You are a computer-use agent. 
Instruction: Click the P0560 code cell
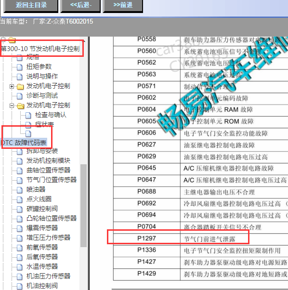click(x=146, y=51)
